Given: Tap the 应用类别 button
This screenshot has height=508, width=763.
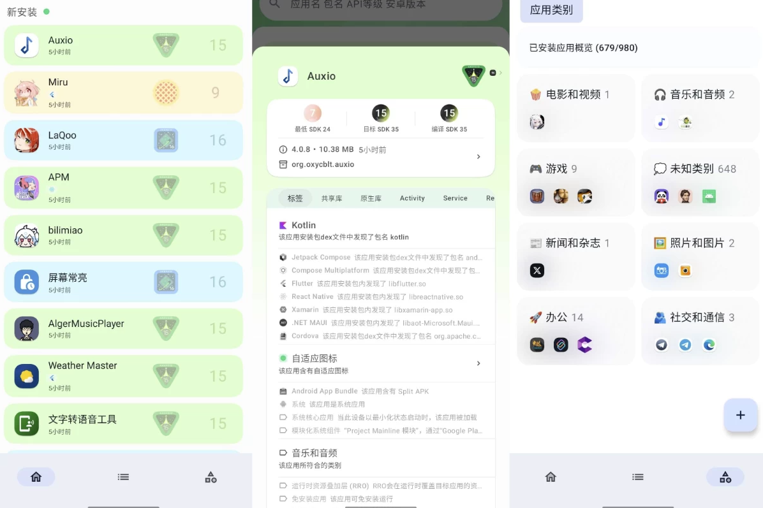Looking at the screenshot, I should coord(551,10).
